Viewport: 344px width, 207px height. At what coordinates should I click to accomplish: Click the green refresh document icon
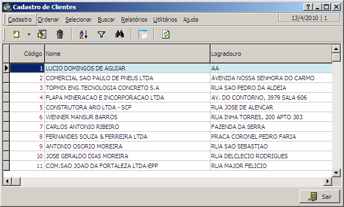(x=166, y=34)
